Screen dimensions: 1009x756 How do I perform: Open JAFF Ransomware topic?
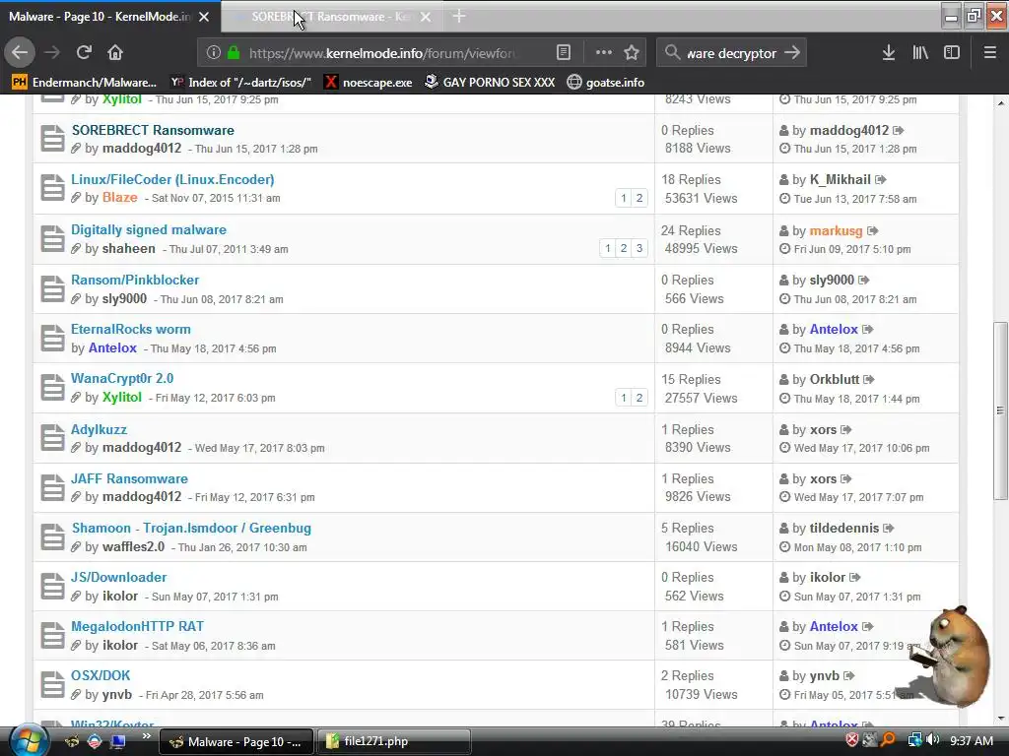pos(129,479)
